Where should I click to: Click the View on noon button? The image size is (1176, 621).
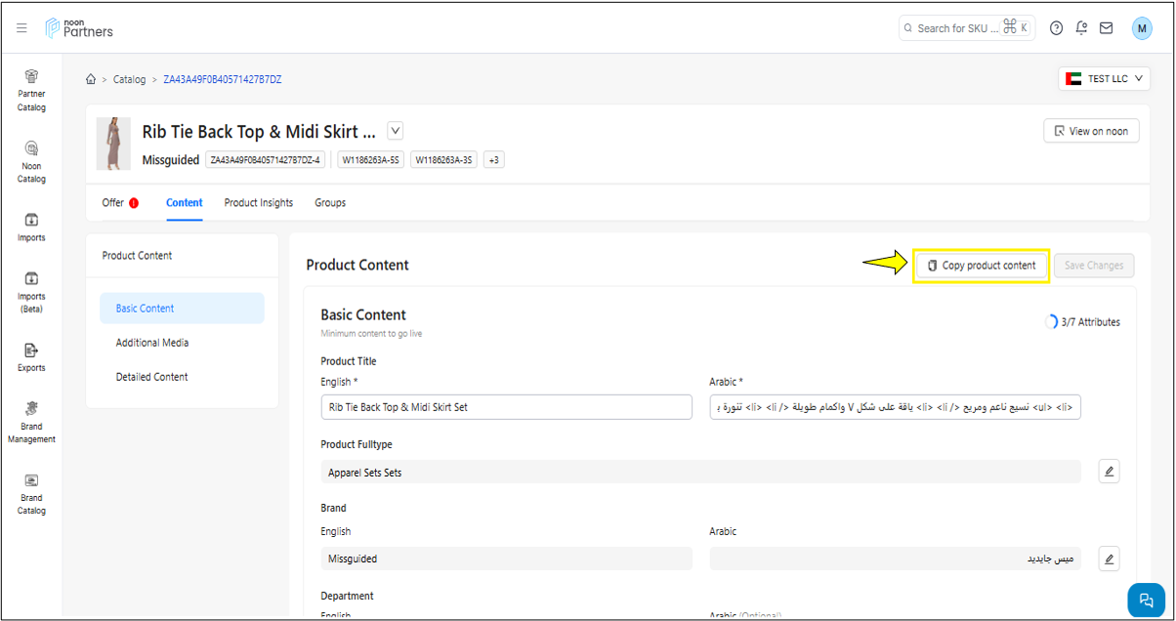pos(1091,131)
